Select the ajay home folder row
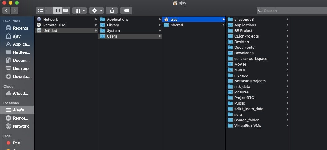This screenshot has height=150, width=327. (x=194, y=19)
